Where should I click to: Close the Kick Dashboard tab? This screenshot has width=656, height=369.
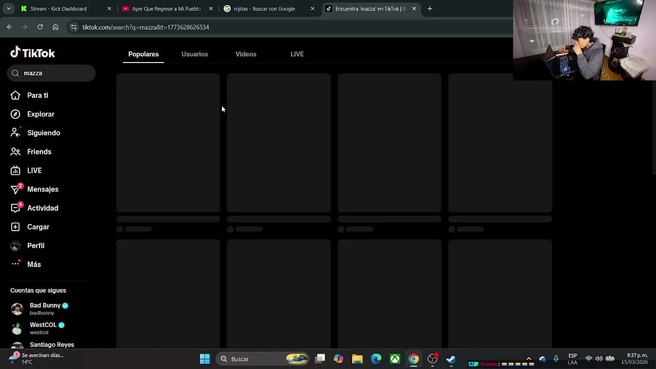(109, 9)
